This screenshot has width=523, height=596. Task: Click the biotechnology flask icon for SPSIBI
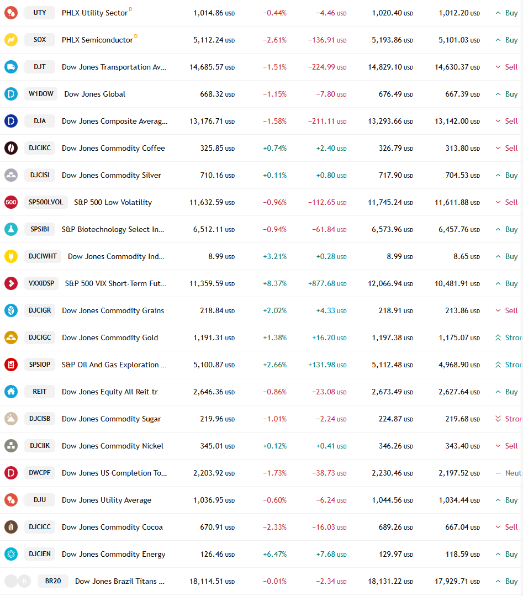click(x=11, y=229)
